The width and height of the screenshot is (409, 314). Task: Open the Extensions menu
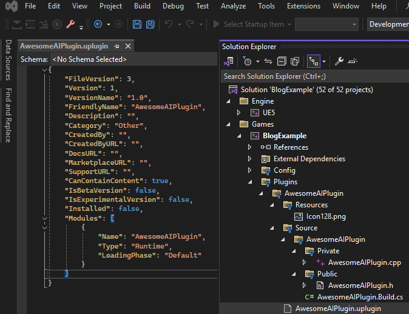click(x=303, y=6)
